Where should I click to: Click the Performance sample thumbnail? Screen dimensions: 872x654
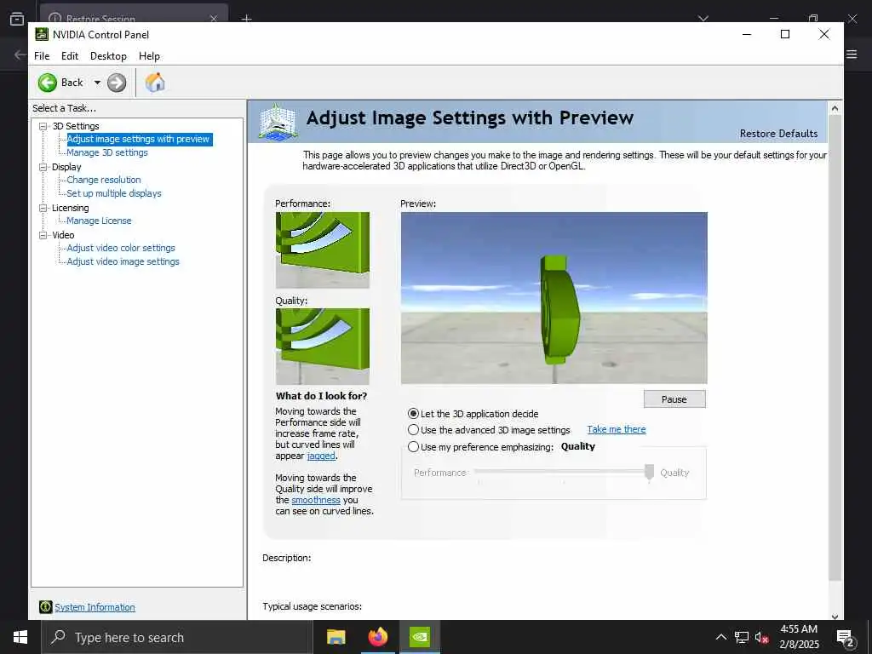(x=323, y=250)
